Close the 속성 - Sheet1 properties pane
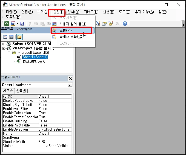 [x=70, y=78]
